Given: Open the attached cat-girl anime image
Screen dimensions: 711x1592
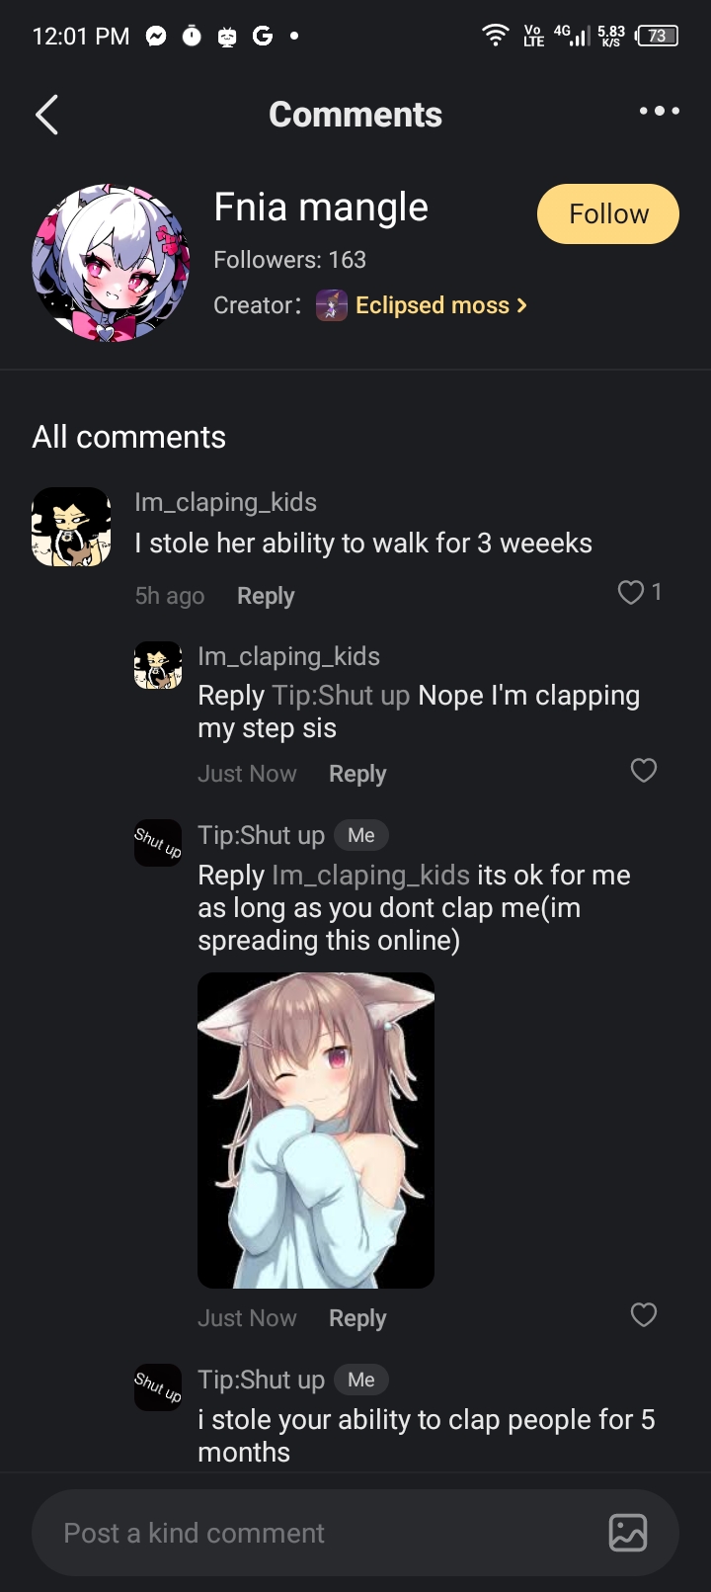Looking at the screenshot, I should (316, 1131).
